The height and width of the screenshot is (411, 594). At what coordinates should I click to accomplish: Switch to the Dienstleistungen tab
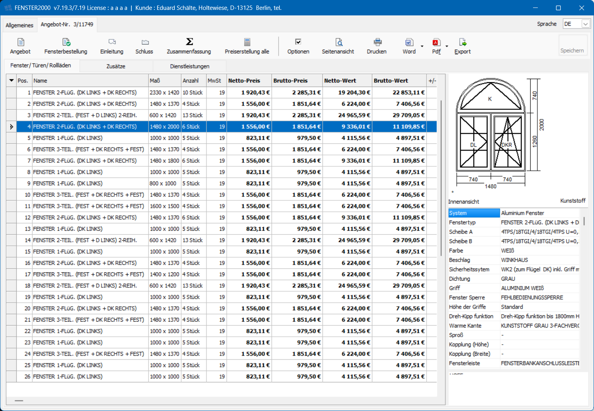(x=190, y=66)
